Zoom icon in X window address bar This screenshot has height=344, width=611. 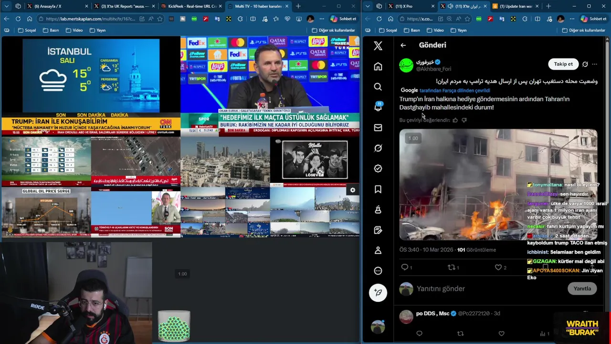pos(449,19)
